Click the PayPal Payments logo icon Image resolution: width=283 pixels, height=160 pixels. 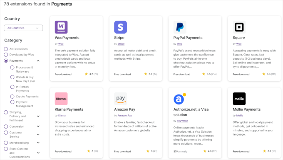[180, 27]
